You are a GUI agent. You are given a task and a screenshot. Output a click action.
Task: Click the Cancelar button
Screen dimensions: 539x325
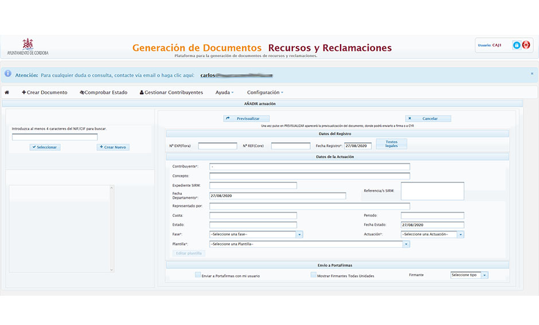pyautogui.click(x=428, y=119)
